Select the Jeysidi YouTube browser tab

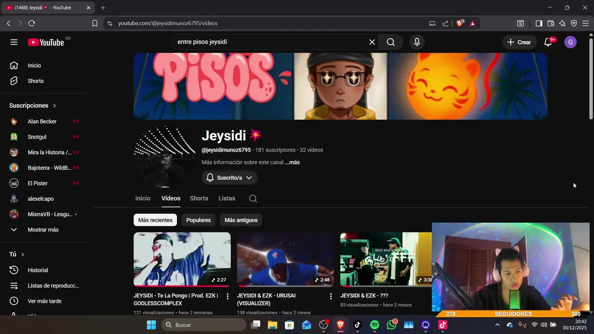[x=48, y=8]
